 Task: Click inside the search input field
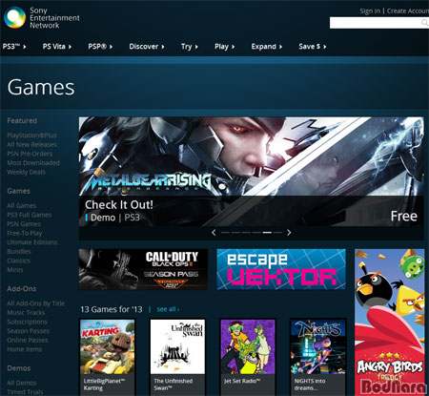pyautogui.click(x=376, y=23)
